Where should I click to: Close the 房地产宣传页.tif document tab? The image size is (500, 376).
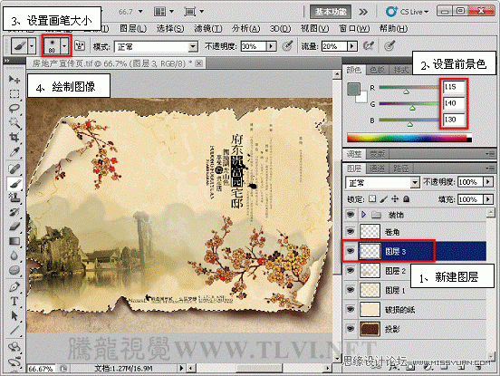[198, 63]
